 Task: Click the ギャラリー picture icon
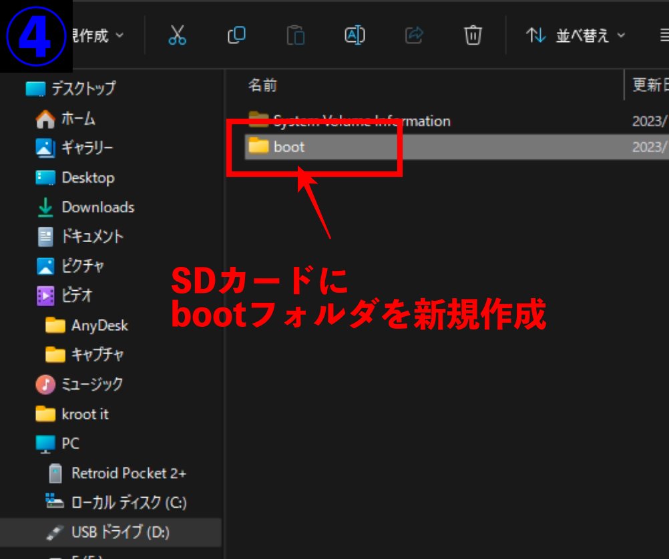click(45, 148)
